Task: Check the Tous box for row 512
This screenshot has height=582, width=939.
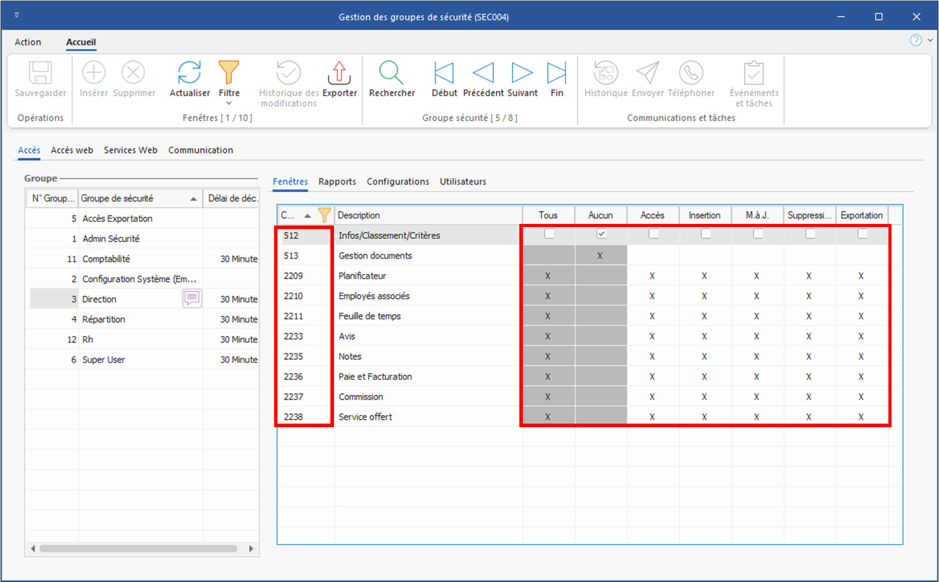Action: click(549, 234)
